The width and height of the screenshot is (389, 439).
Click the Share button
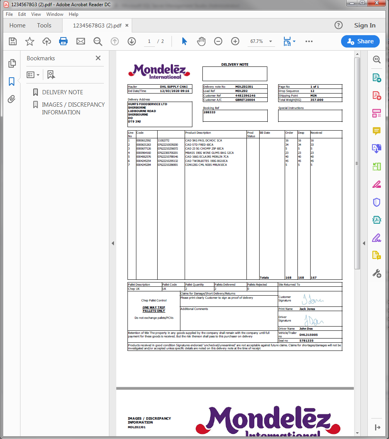coord(360,41)
